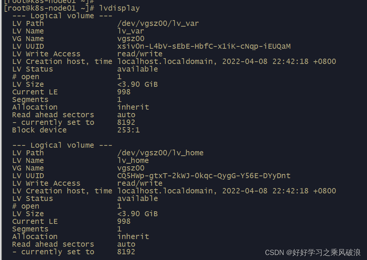Click the /dev/vgsz00/lv_var path value
This screenshot has height=260, width=367.
point(158,24)
